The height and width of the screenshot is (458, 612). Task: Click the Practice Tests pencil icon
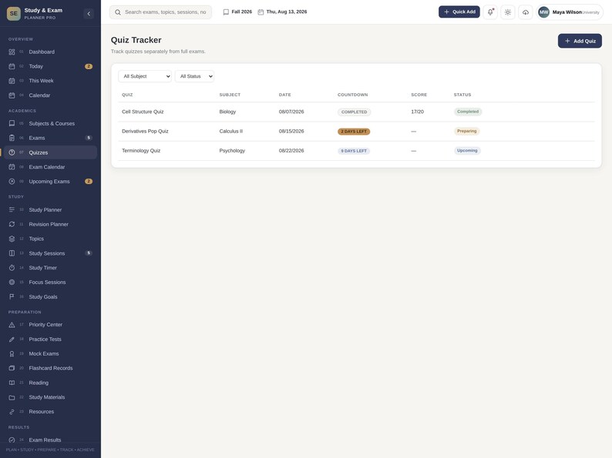[12, 339]
